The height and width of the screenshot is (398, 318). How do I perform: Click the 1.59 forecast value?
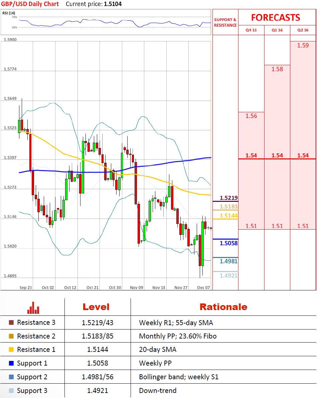(x=303, y=45)
